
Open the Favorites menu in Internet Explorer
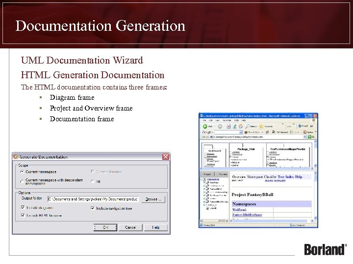click(x=227, y=120)
